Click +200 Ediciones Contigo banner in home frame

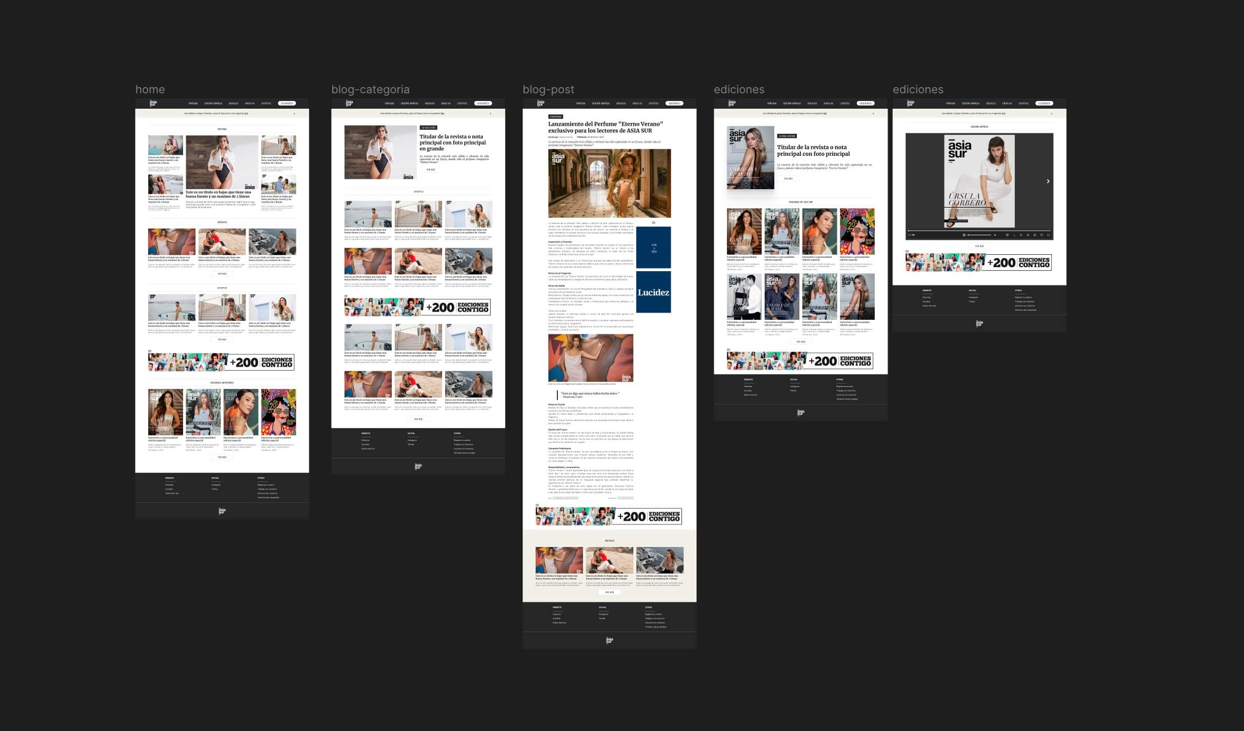(x=222, y=362)
